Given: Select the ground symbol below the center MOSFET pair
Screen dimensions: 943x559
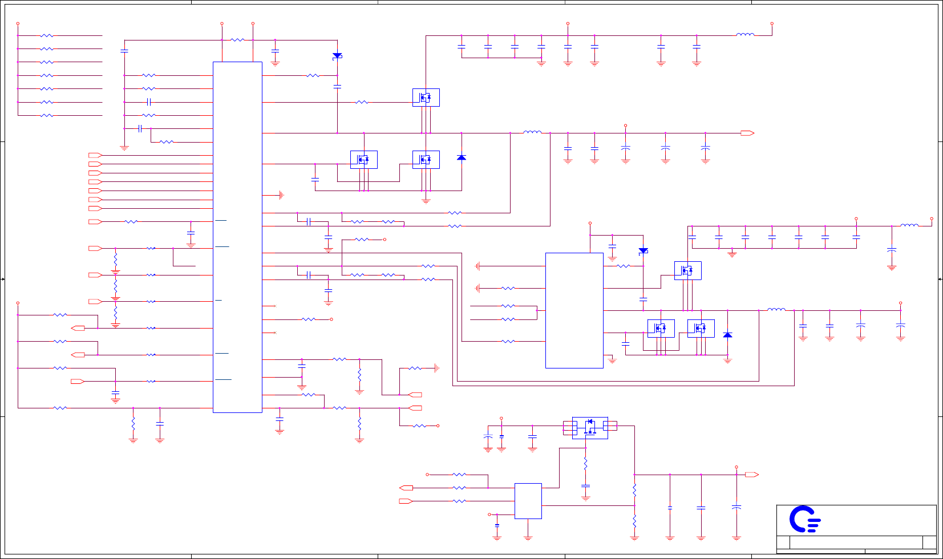Looking at the screenshot, I should (x=426, y=200).
